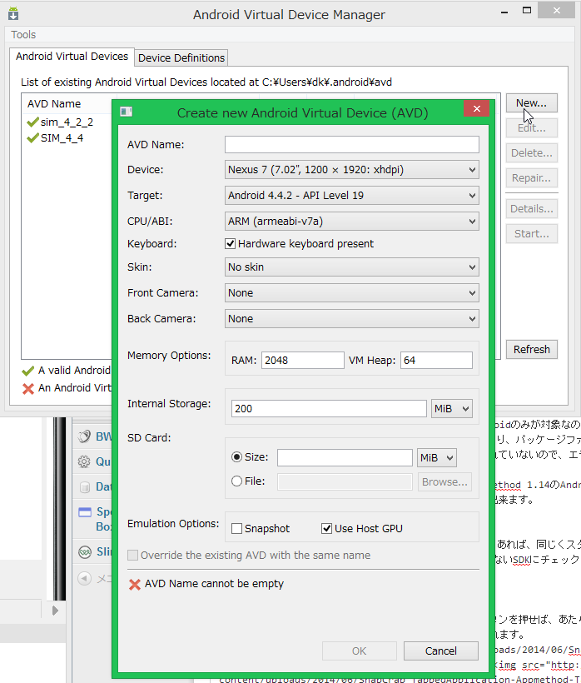The height and width of the screenshot is (683, 581).
Task: Click the green checkmark beside sim_4_2_2
Action: [x=32, y=122]
